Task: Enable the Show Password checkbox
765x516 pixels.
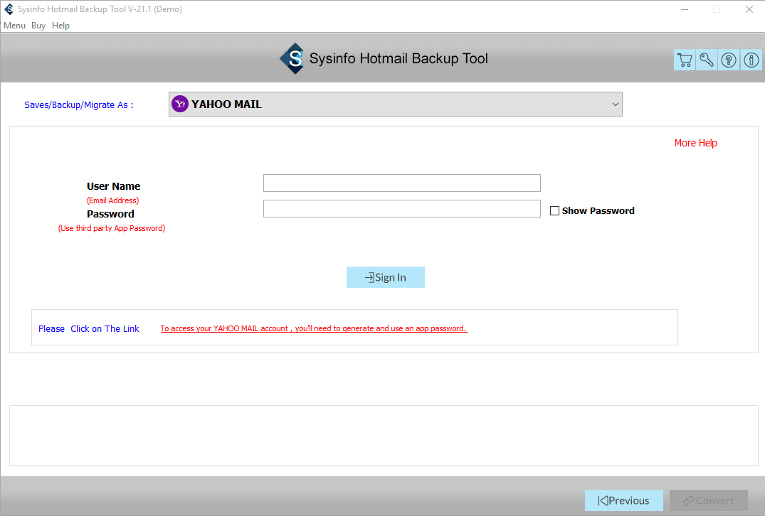Action: (554, 211)
